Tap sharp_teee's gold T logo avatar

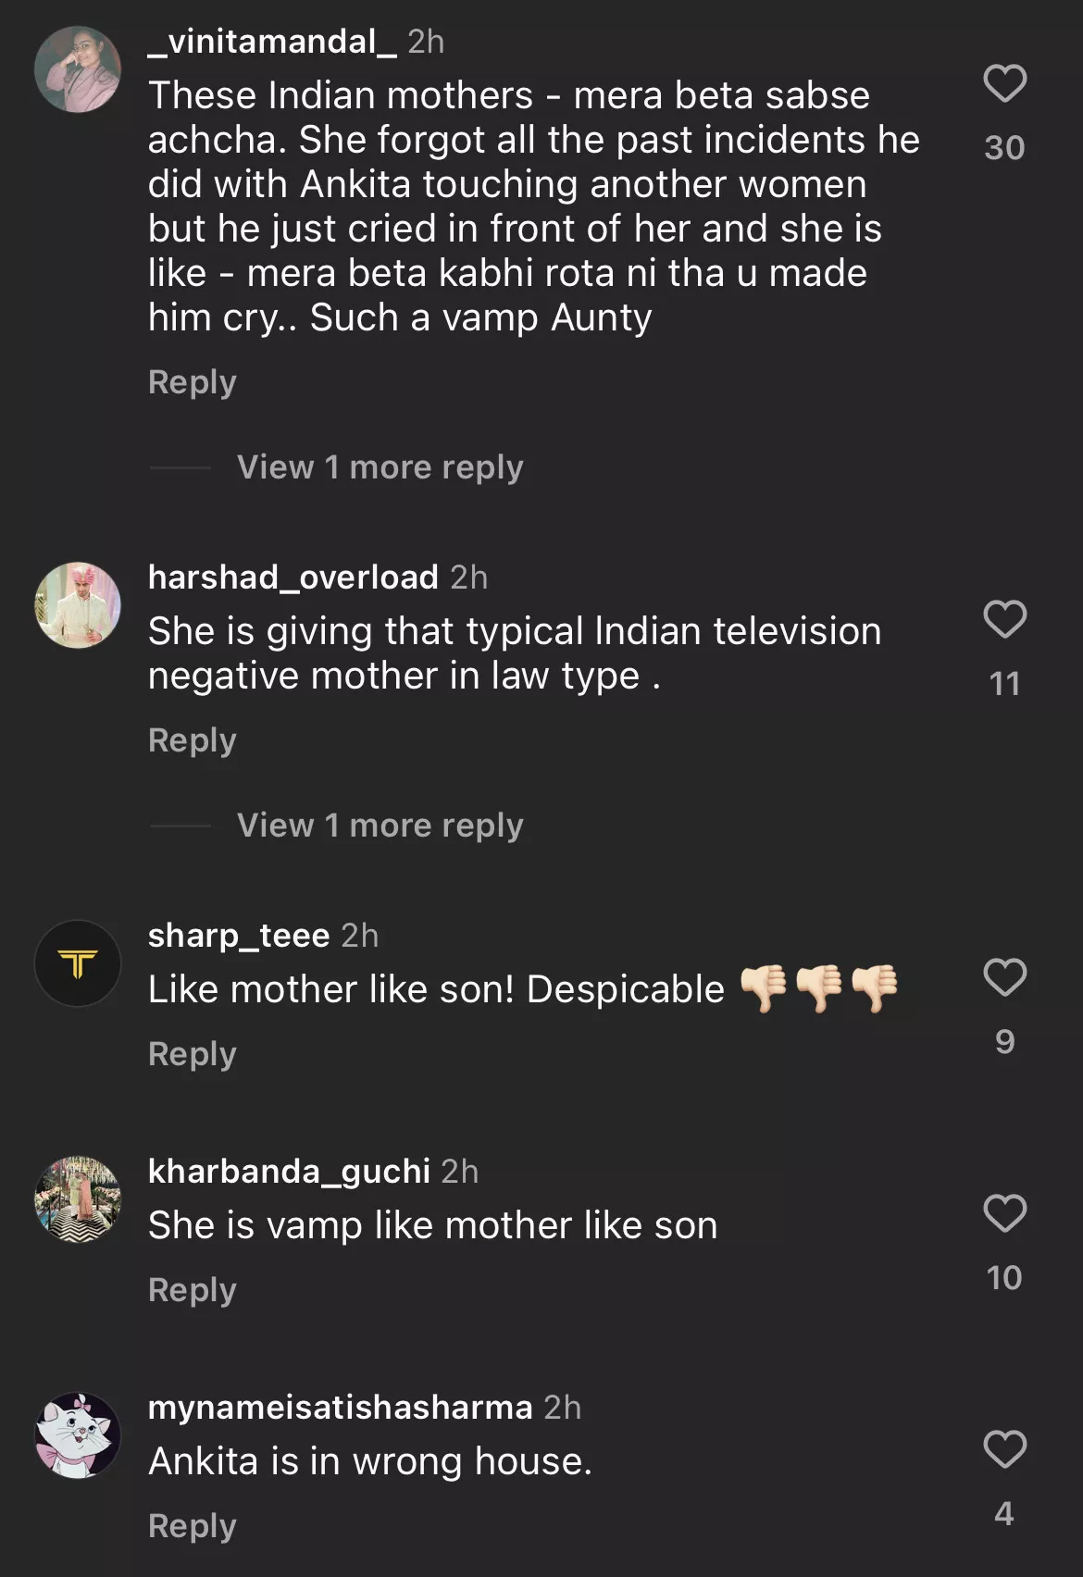tap(78, 963)
